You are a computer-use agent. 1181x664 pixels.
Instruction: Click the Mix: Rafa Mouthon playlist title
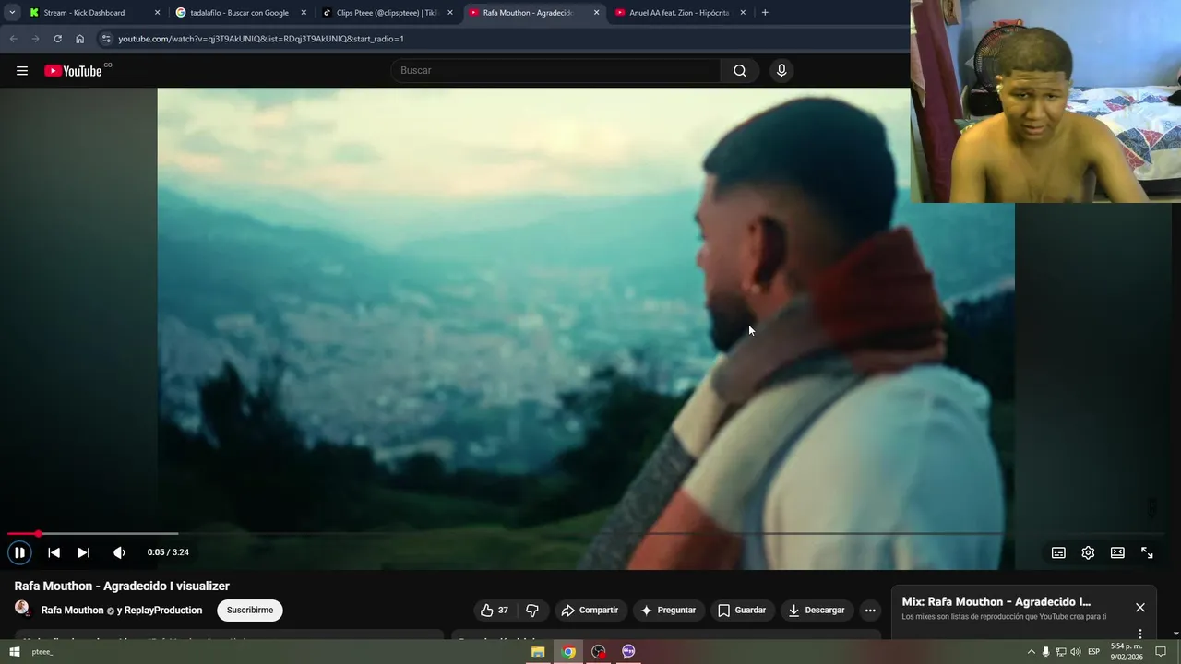click(x=996, y=602)
